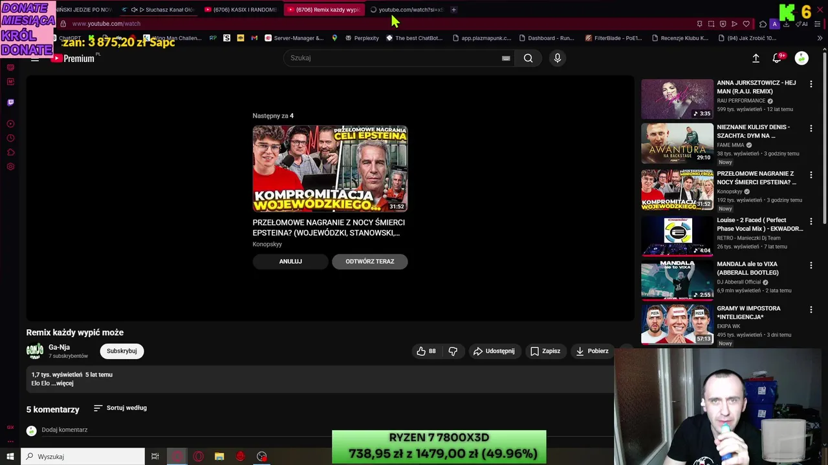The image size is (828, 465).
Task: Open the new tab plus button
Action: 453,10
